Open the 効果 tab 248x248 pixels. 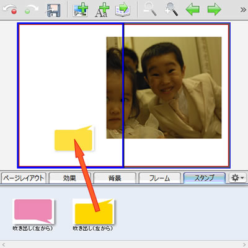click(x=70, y=178)
